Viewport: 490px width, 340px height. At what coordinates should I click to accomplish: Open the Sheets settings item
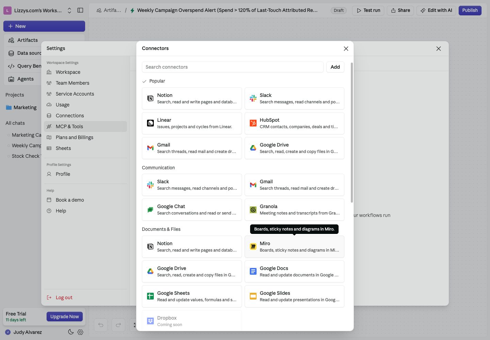point(85,148)
